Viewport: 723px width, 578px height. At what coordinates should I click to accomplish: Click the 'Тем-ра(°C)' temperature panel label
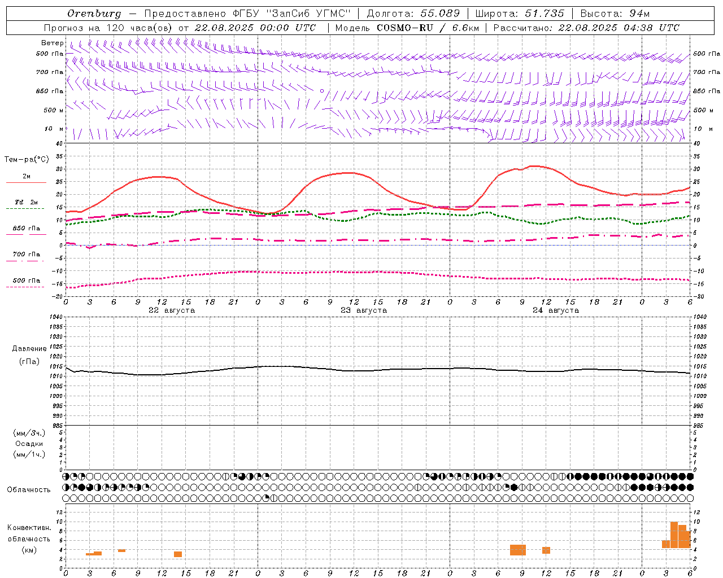pyautogui.click(x=27, y=160)
